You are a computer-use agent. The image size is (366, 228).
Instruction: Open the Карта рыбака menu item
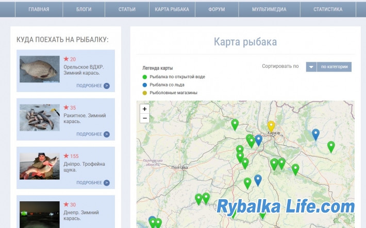point(172,9)
